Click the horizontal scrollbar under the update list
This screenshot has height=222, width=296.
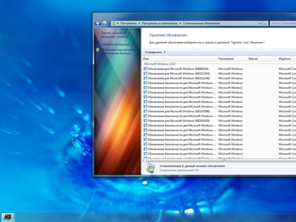222,161
